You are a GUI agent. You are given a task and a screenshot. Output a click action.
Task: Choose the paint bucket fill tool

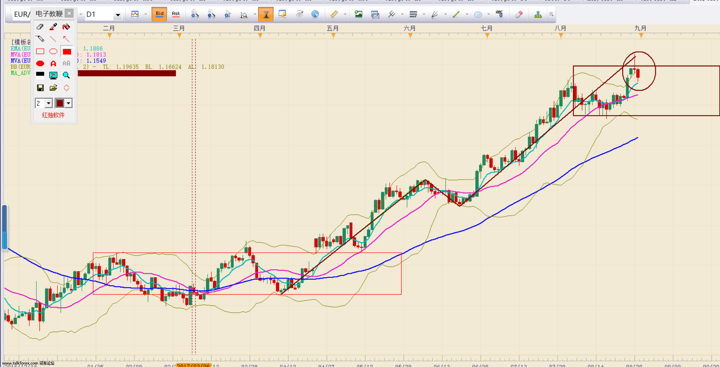(x=66, y=27)
